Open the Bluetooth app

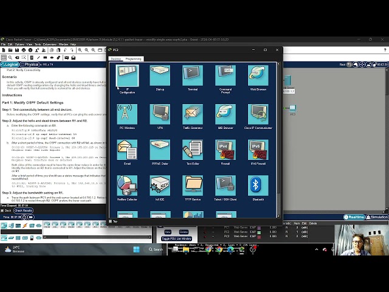click(258, 186)
